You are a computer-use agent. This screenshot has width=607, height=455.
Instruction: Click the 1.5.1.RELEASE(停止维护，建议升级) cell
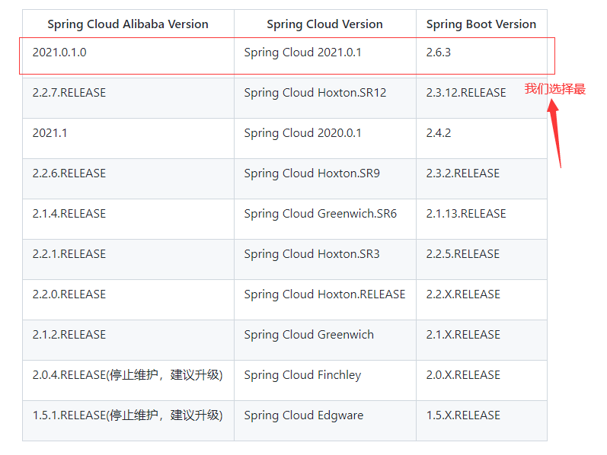pos(127,415)
